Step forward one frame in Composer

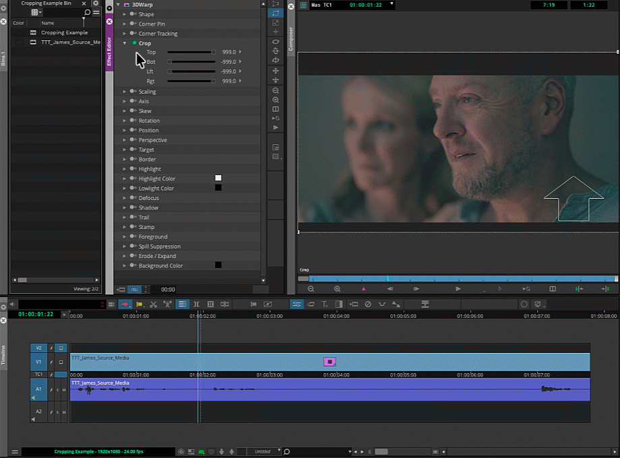(x=416, y=289)
